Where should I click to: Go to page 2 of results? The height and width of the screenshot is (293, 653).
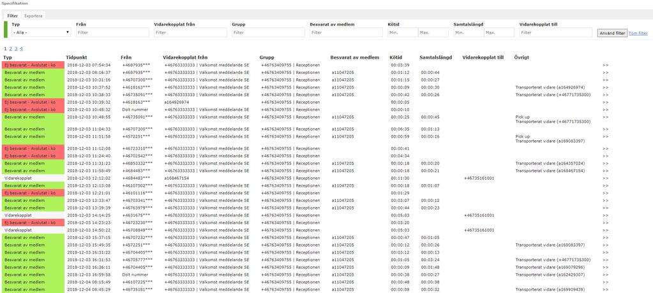point(10,48)
